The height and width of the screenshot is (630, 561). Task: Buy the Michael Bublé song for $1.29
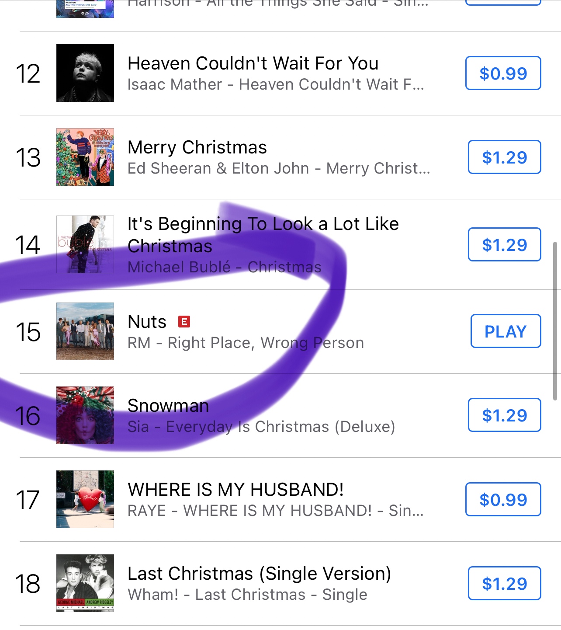[x=505, y=244]
